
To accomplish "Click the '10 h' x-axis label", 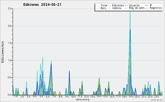I will pyautogui.click(x=73, y=96).
